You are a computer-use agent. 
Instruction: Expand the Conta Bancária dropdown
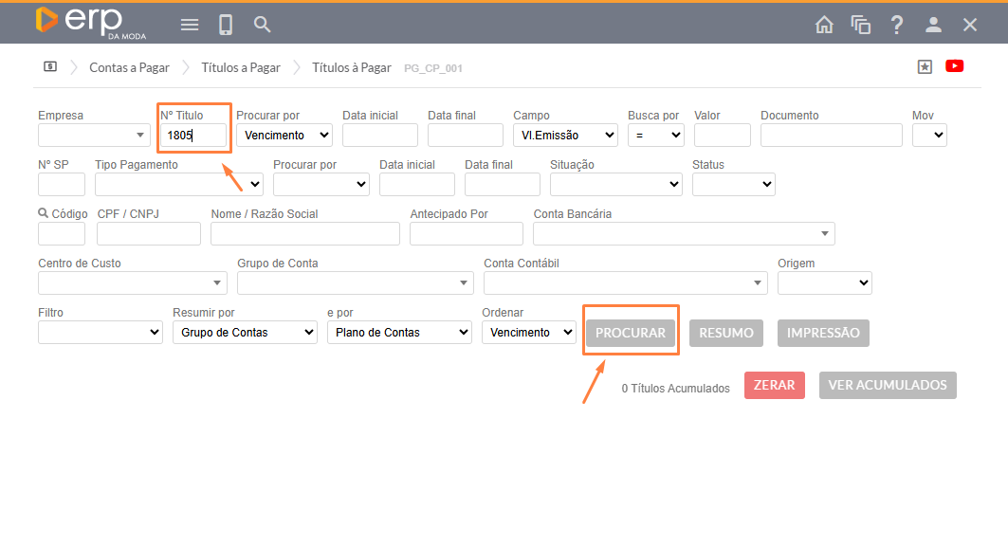684,234
